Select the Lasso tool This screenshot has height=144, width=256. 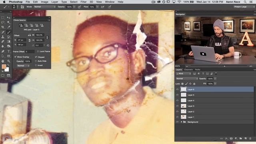tap(3, 22)
